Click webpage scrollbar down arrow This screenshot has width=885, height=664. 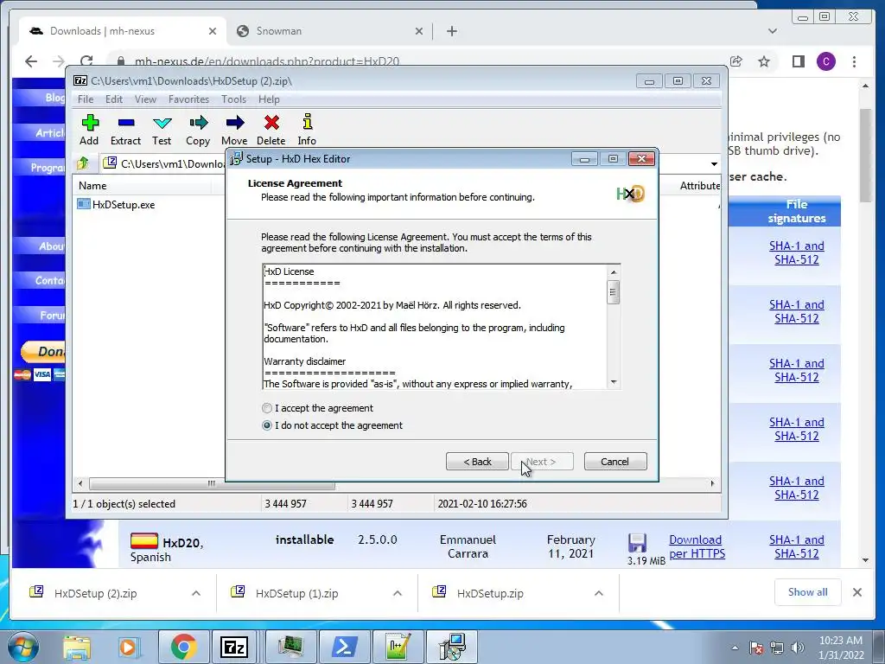866,560
